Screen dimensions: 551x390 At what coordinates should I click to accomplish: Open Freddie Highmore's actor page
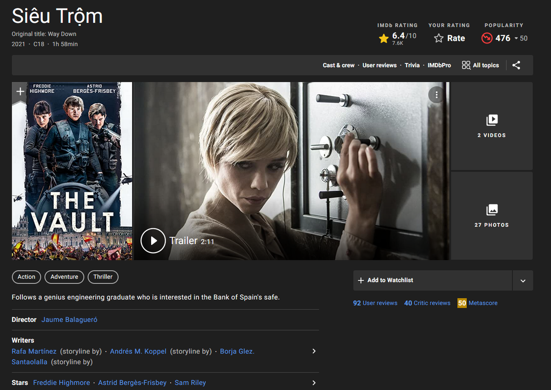(61, 383)
